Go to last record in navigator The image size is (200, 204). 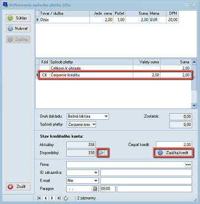[x=59, y=198]
